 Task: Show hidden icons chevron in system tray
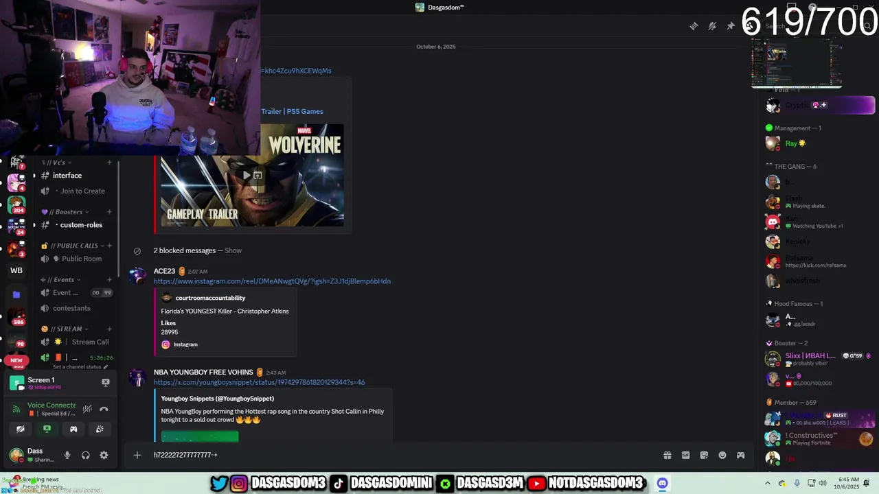point(768,483)
